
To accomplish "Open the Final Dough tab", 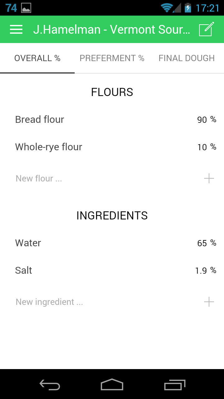I will pos(187,58).
